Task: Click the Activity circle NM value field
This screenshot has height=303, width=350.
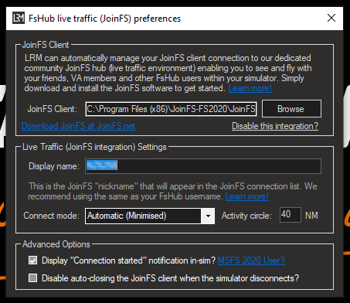Action: [x=291, y=215]
